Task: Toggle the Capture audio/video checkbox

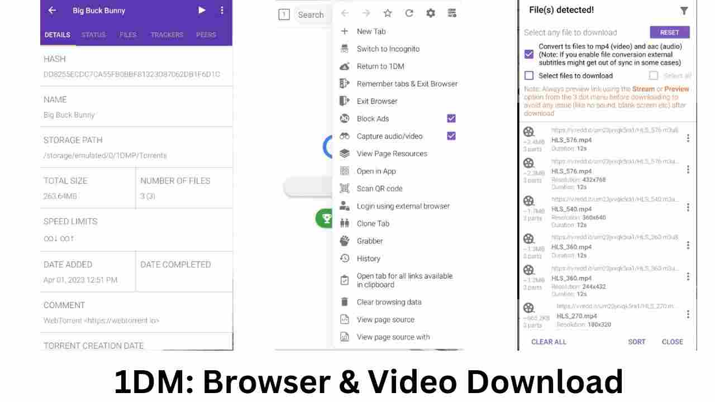Action: [451, 136]
